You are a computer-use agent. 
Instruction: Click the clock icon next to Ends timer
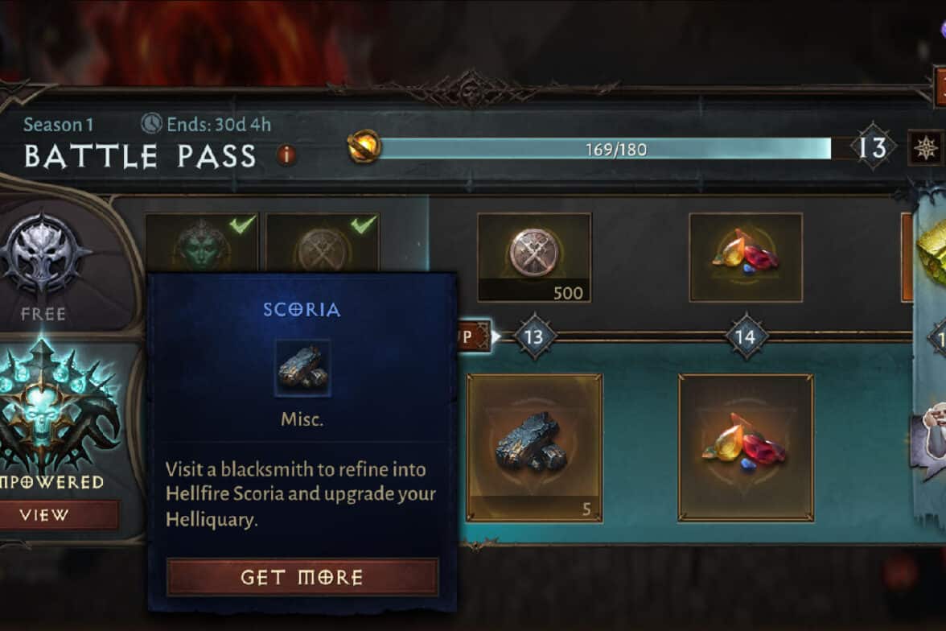[151, 124]
